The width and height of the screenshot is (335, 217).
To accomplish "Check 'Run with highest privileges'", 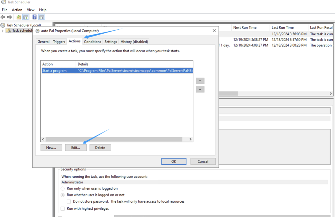I will pyautogui.click(x=62, y=209).
